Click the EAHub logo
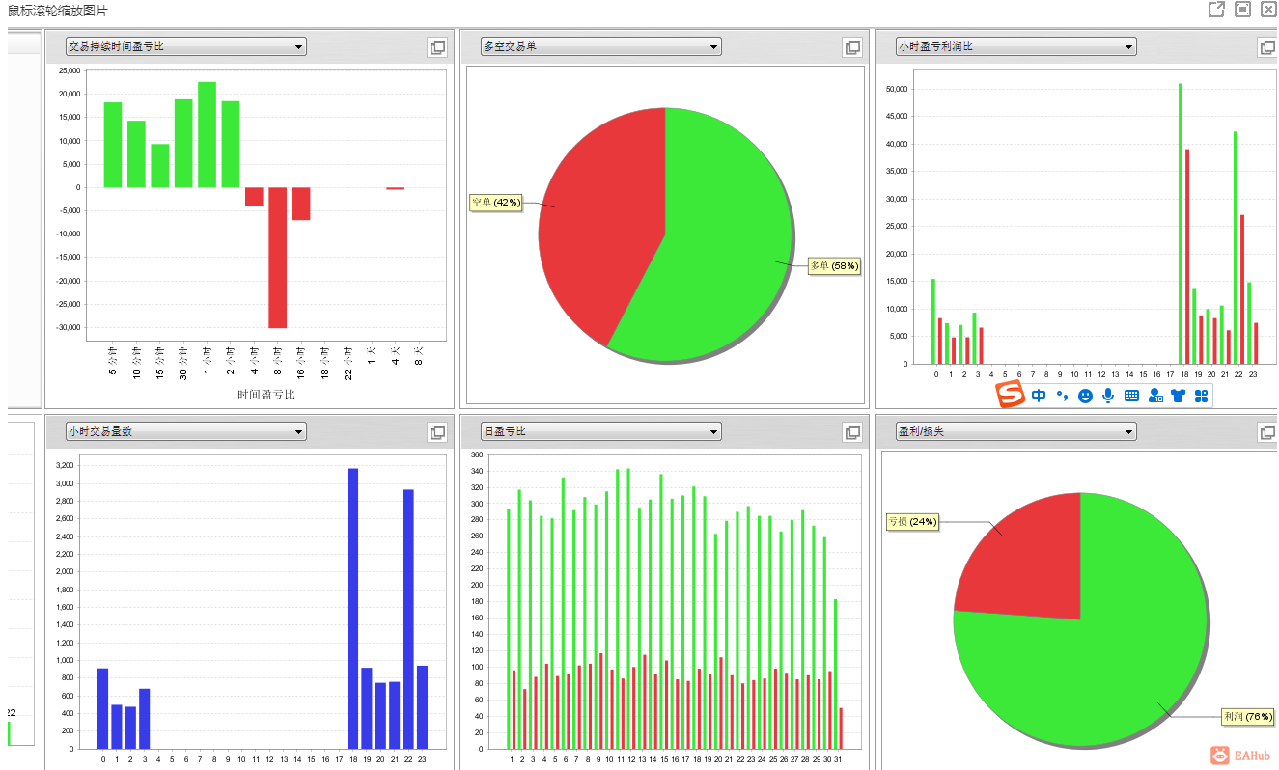This screenshot has height=770, width=1279. (1240, 756)
